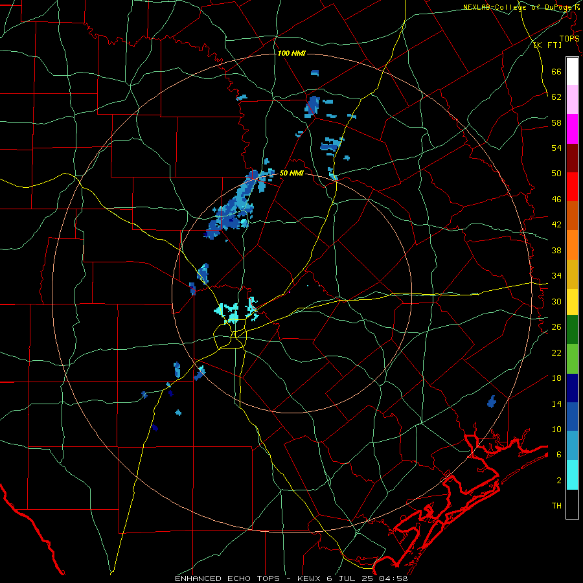The image size is (583, 583).
Task: Click the "100 NMI" range ring label
Action: pos(291,53)
